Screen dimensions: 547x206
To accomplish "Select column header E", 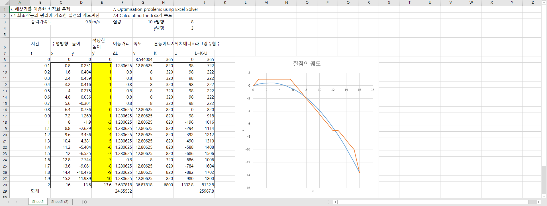I will [x=102, y=3].
